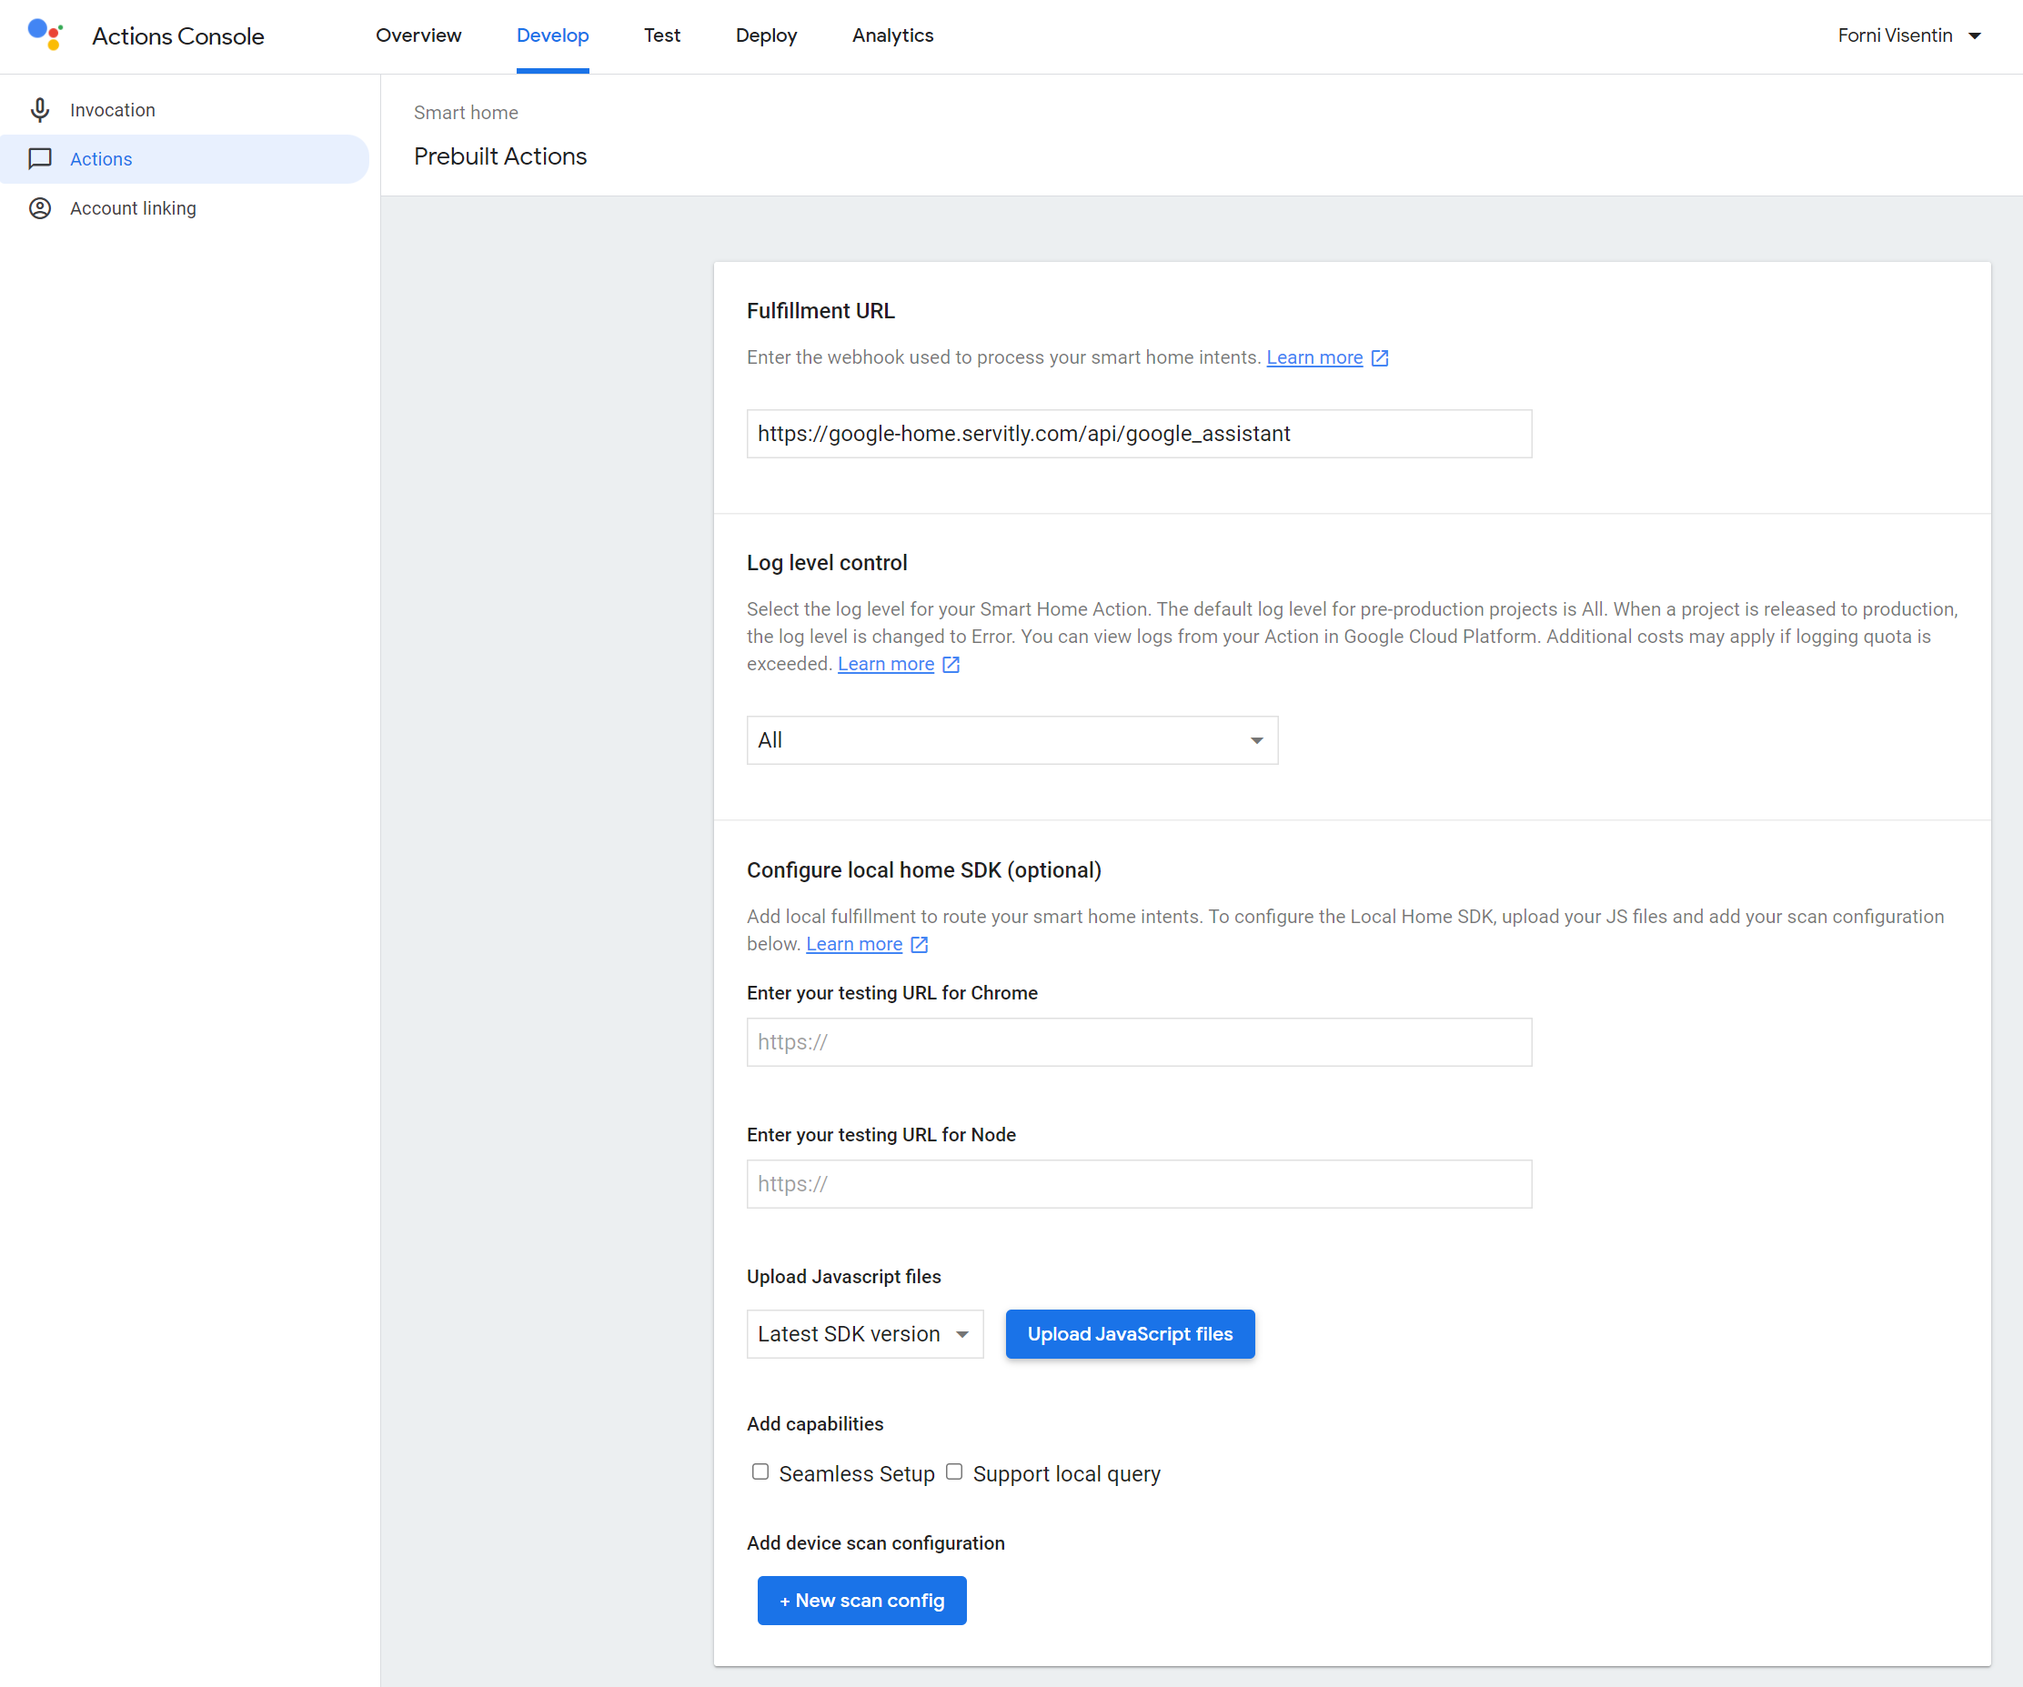Open external link icon in Log level section
Image resolution: width=2023 pixels, height=1687 pixels.
(x=951, y=665)
